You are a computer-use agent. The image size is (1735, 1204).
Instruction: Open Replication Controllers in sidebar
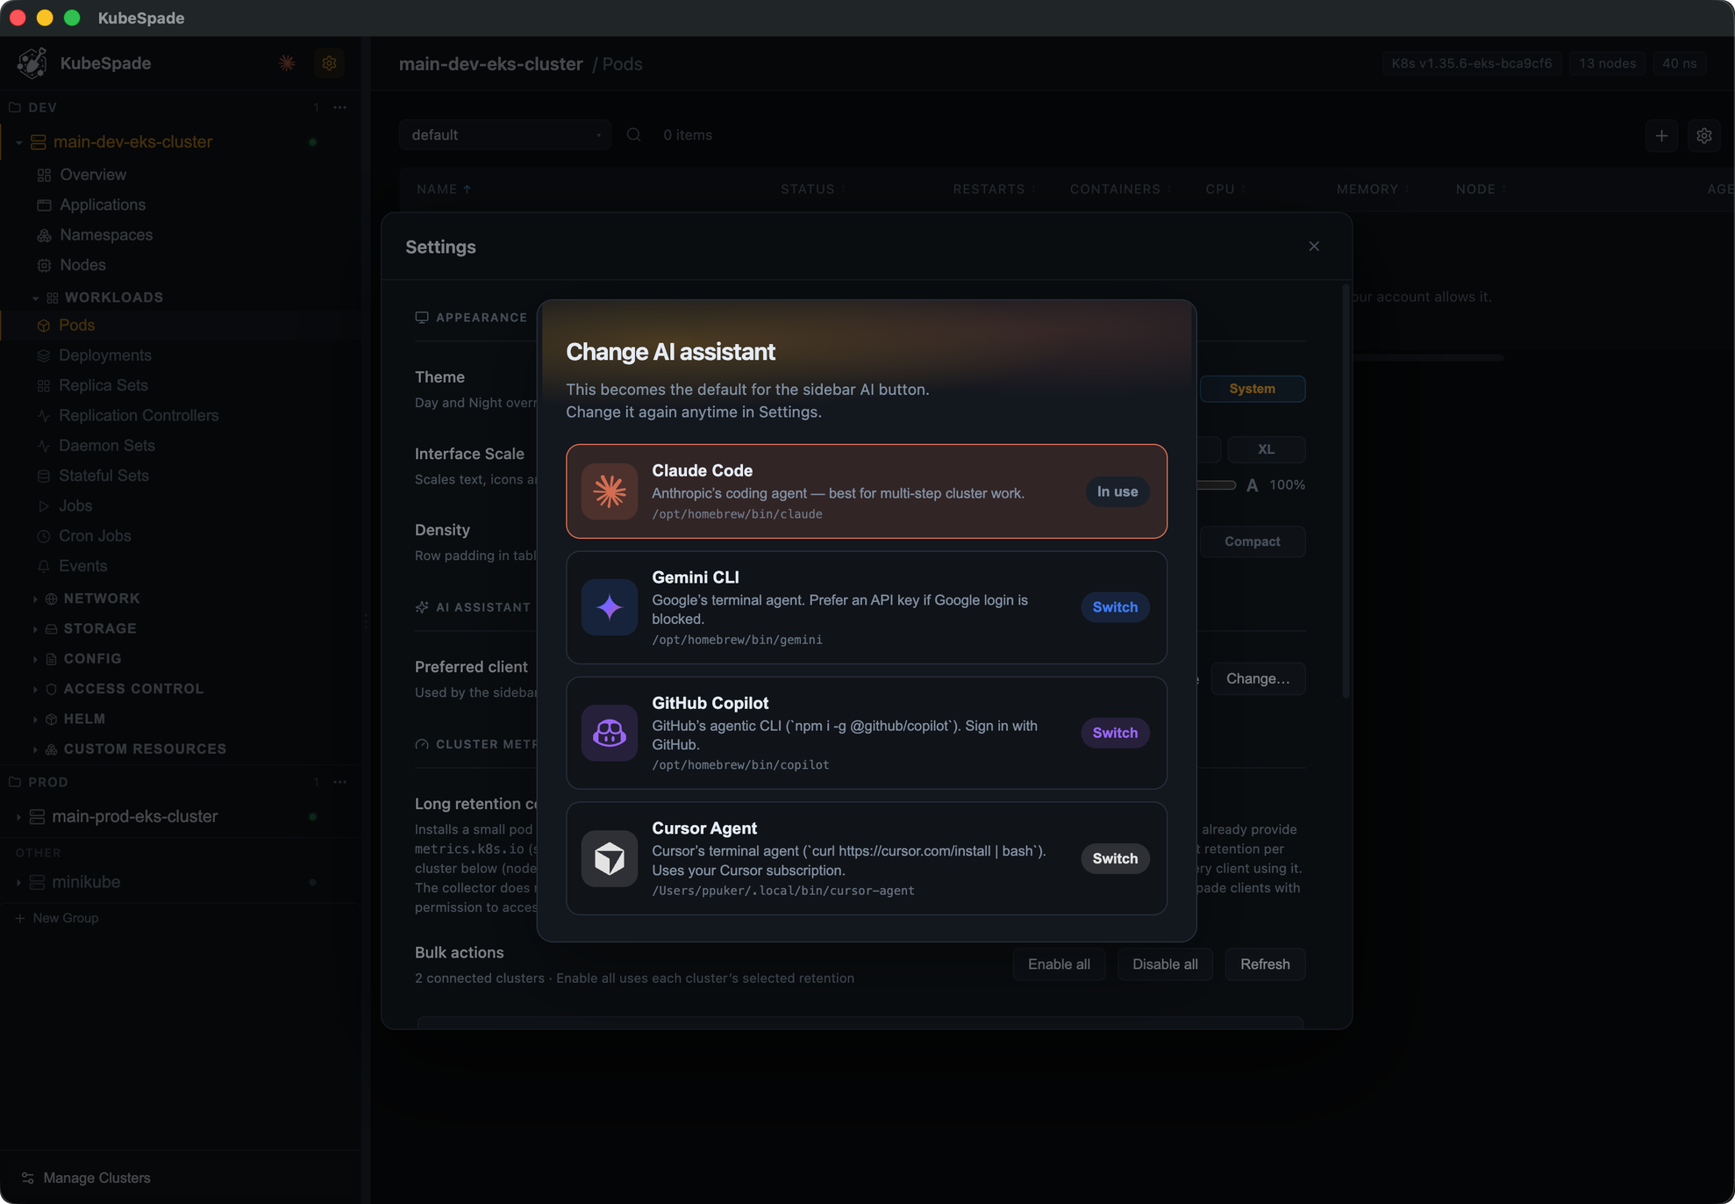(139, 416)
